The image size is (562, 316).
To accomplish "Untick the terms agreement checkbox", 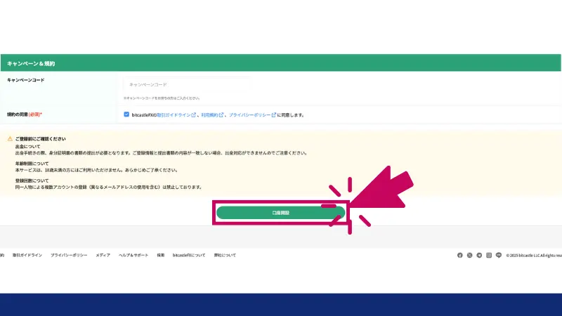I will (x=126, y=114).
